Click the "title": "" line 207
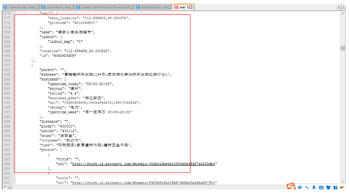This screenshot has width=350, height=194. pos(68,159)
